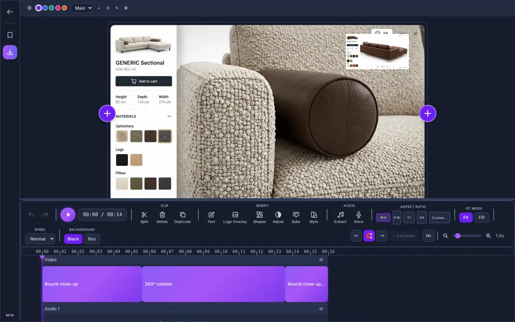Zoom in the timeline
The image size is (515, 322).
click(x=488, y=236)
